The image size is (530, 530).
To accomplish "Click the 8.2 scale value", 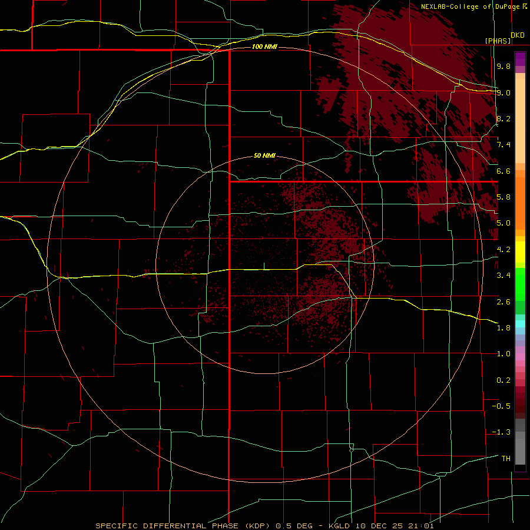I will click(x=503, y=118).
